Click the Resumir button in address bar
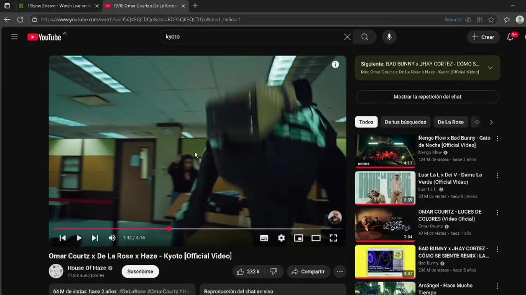Image resolution: width=526 pixels, height=295 pixels. (453, 20)
